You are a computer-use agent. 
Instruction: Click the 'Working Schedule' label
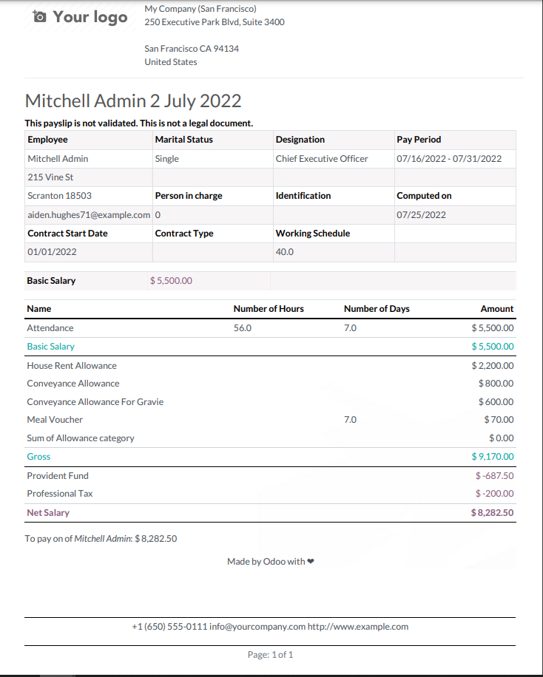(x=313, y=234)
